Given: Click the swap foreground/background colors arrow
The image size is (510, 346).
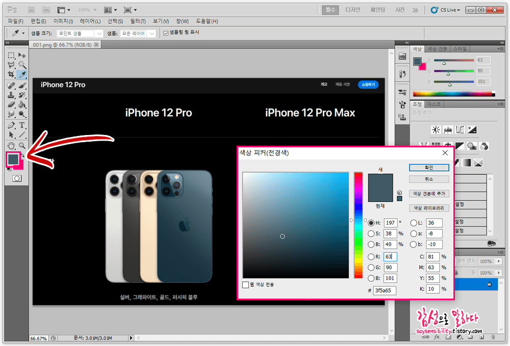Looking at the screenshot, I should 22,156.
